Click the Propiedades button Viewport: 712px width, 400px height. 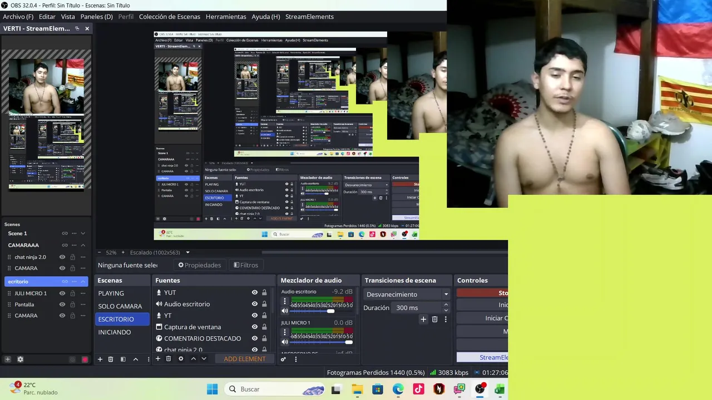pos(200,265)
